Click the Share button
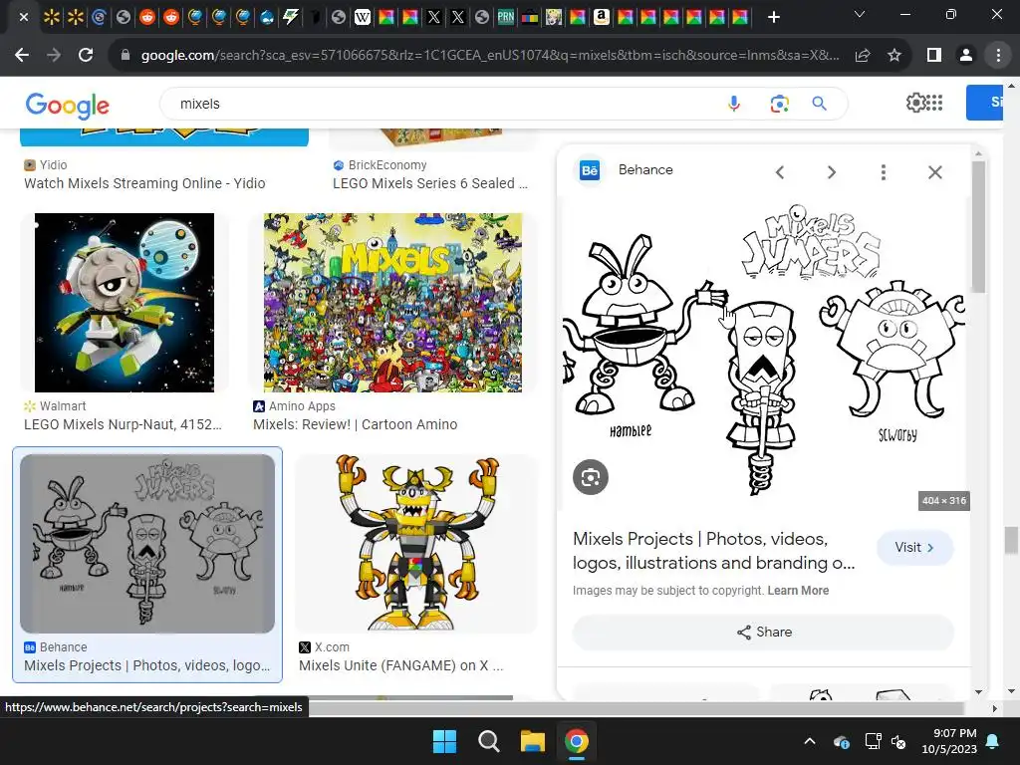 [764, 633]
